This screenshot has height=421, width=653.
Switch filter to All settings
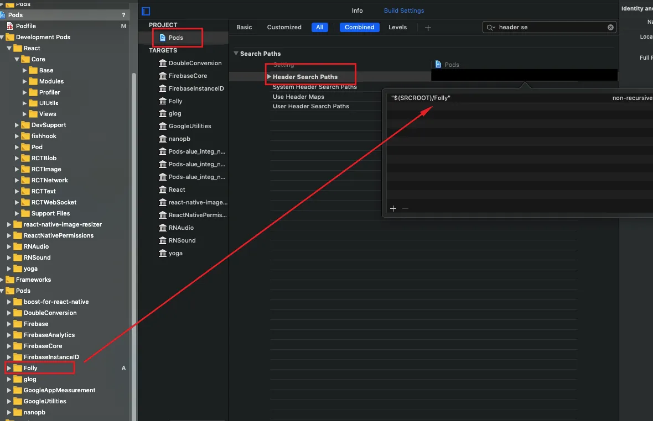click(x=319, y=28)
